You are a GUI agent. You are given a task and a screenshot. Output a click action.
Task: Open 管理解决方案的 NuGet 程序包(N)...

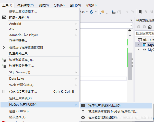(x=113, y=112)
